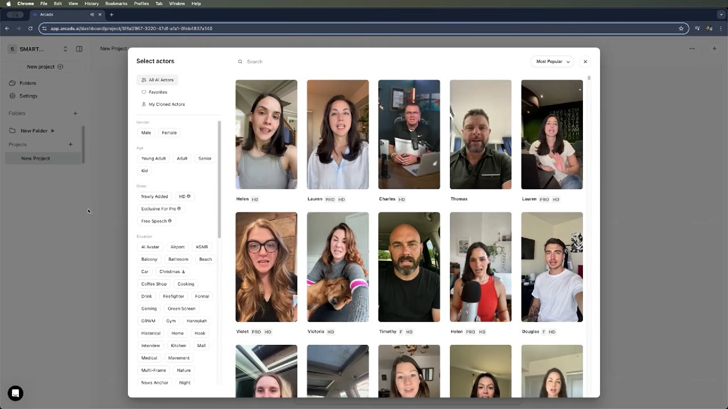The width and height of the screenshot is (728, 409).
Task: Click the actor grid scrollbar
Action: click(x=589, y=78)
